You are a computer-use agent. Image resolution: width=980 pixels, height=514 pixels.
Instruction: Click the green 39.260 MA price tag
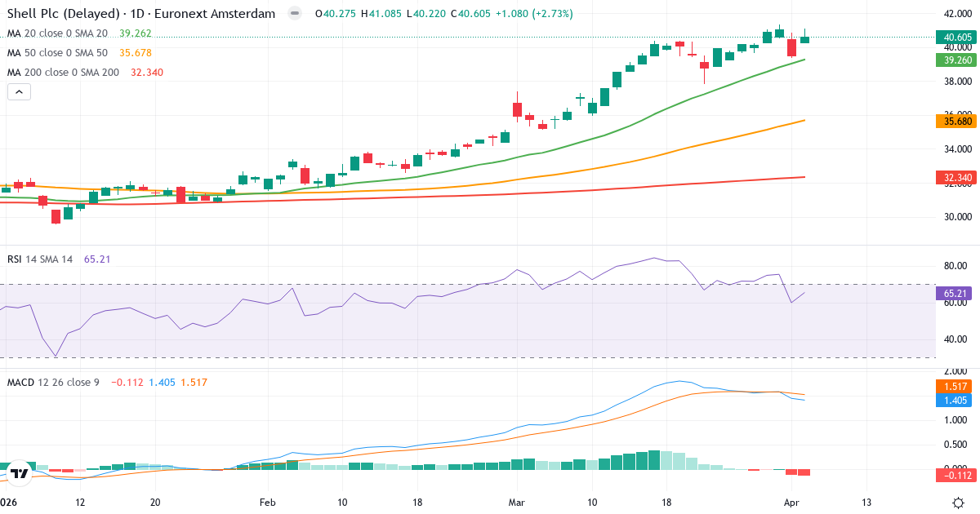956,60
